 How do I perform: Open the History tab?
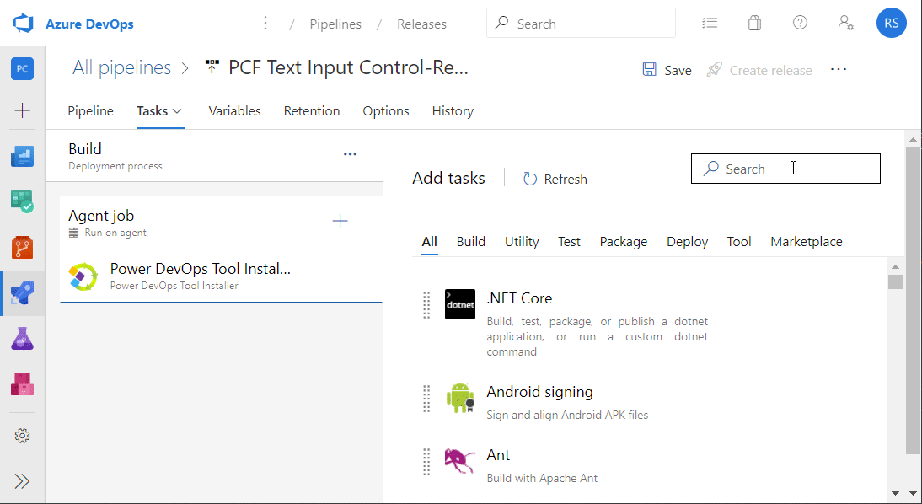453,111
